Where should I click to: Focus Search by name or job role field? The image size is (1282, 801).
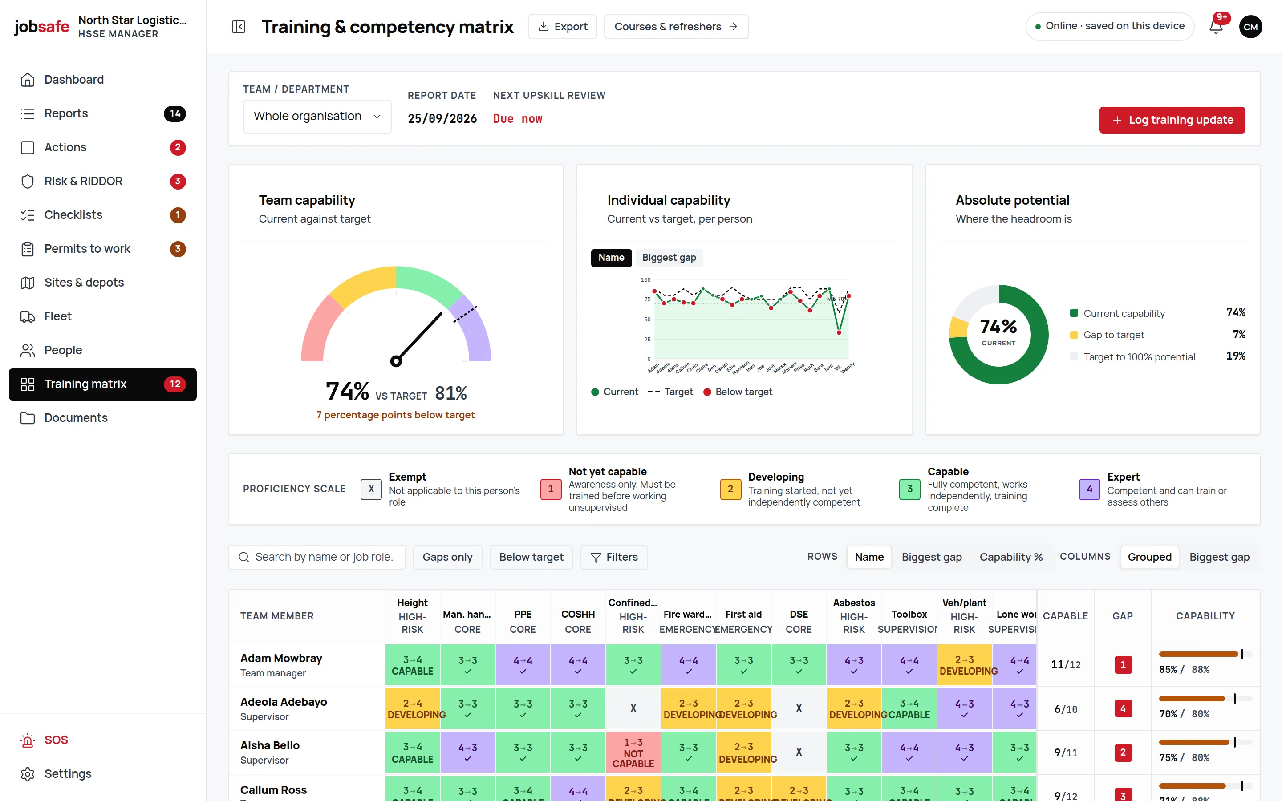point(317,557)
